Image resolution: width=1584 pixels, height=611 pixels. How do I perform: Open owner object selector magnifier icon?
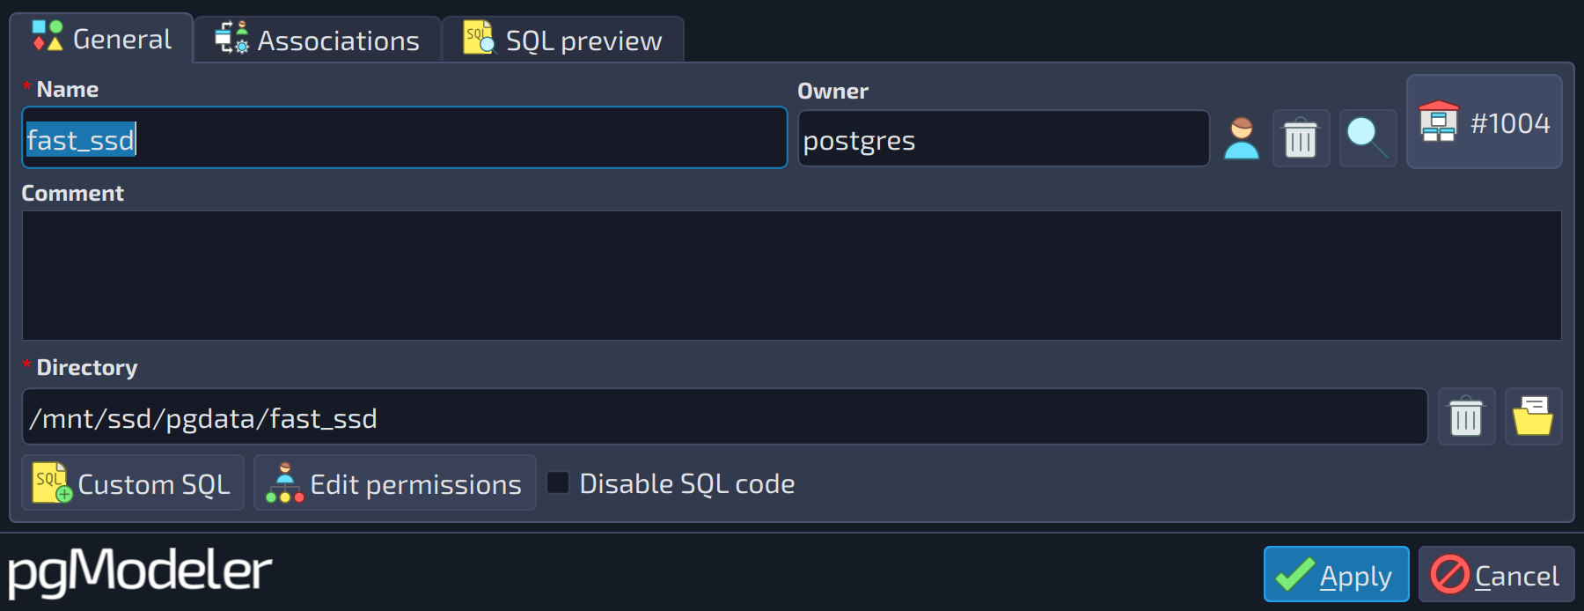[1368, 138]
